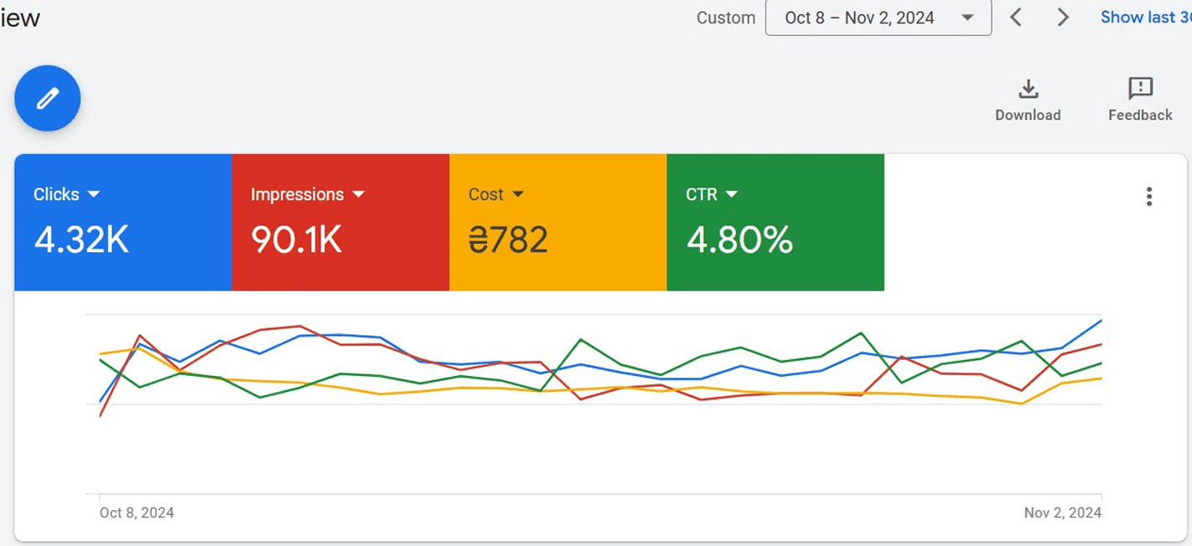This screenshot has width=1192, height=546.
Task: Click the Download icon
Action: pyautogui.click(x=1028, y=89)
